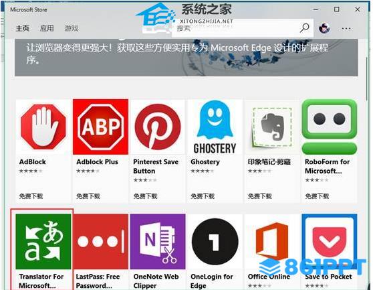Open the Adblock Plus ABP icon

(101, 127)
